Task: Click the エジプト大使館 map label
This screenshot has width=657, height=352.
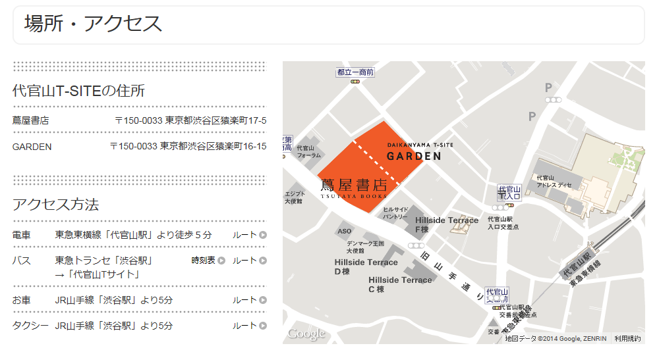Action: click(x=295, y=197)
